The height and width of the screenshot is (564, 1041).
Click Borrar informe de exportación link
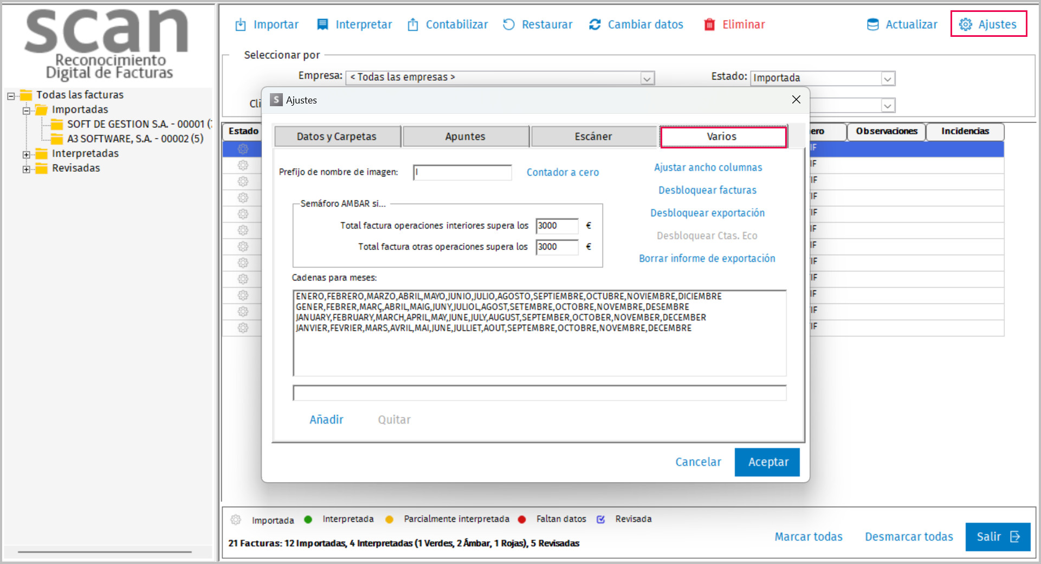[707, 258]
